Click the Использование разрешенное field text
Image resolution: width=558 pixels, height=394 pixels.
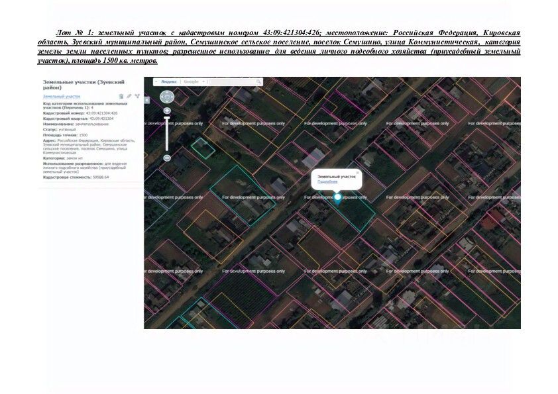[85, 168]
